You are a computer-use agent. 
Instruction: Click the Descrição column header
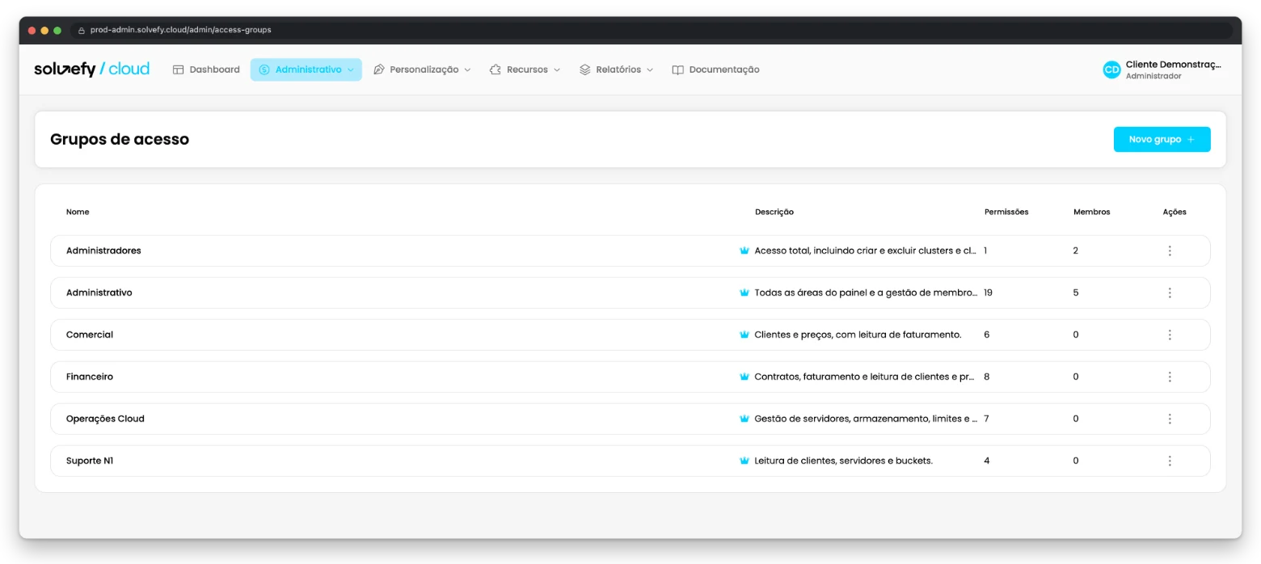click(774, 212)
